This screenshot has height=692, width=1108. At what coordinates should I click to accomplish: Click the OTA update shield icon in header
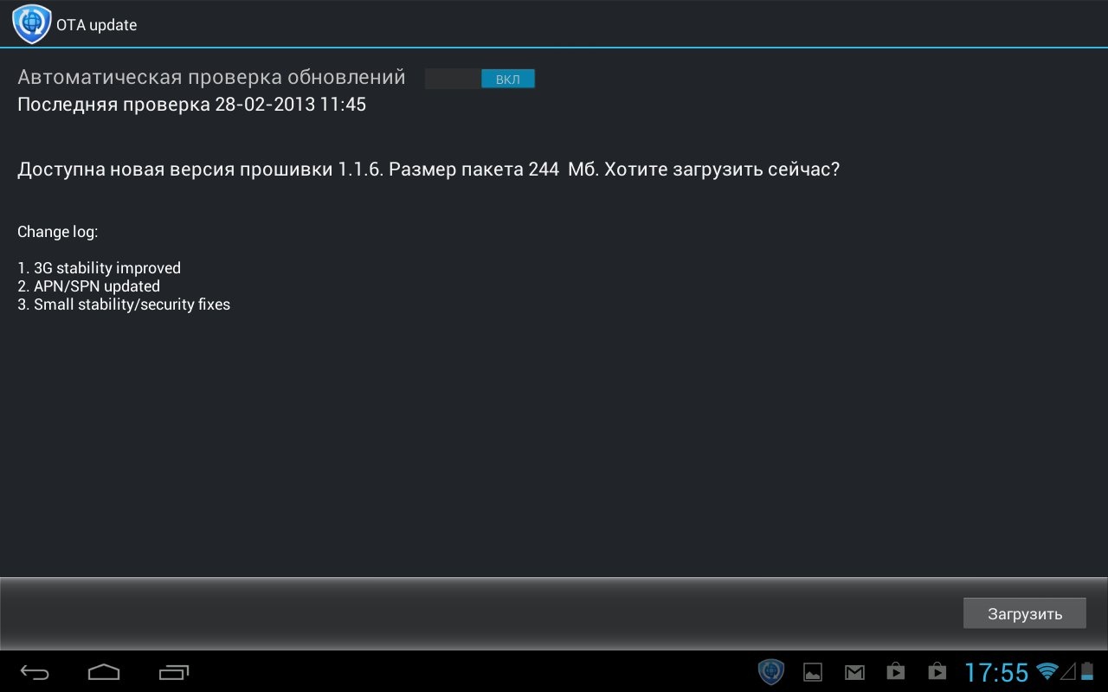pyautogui.click(x=32, y=24)
